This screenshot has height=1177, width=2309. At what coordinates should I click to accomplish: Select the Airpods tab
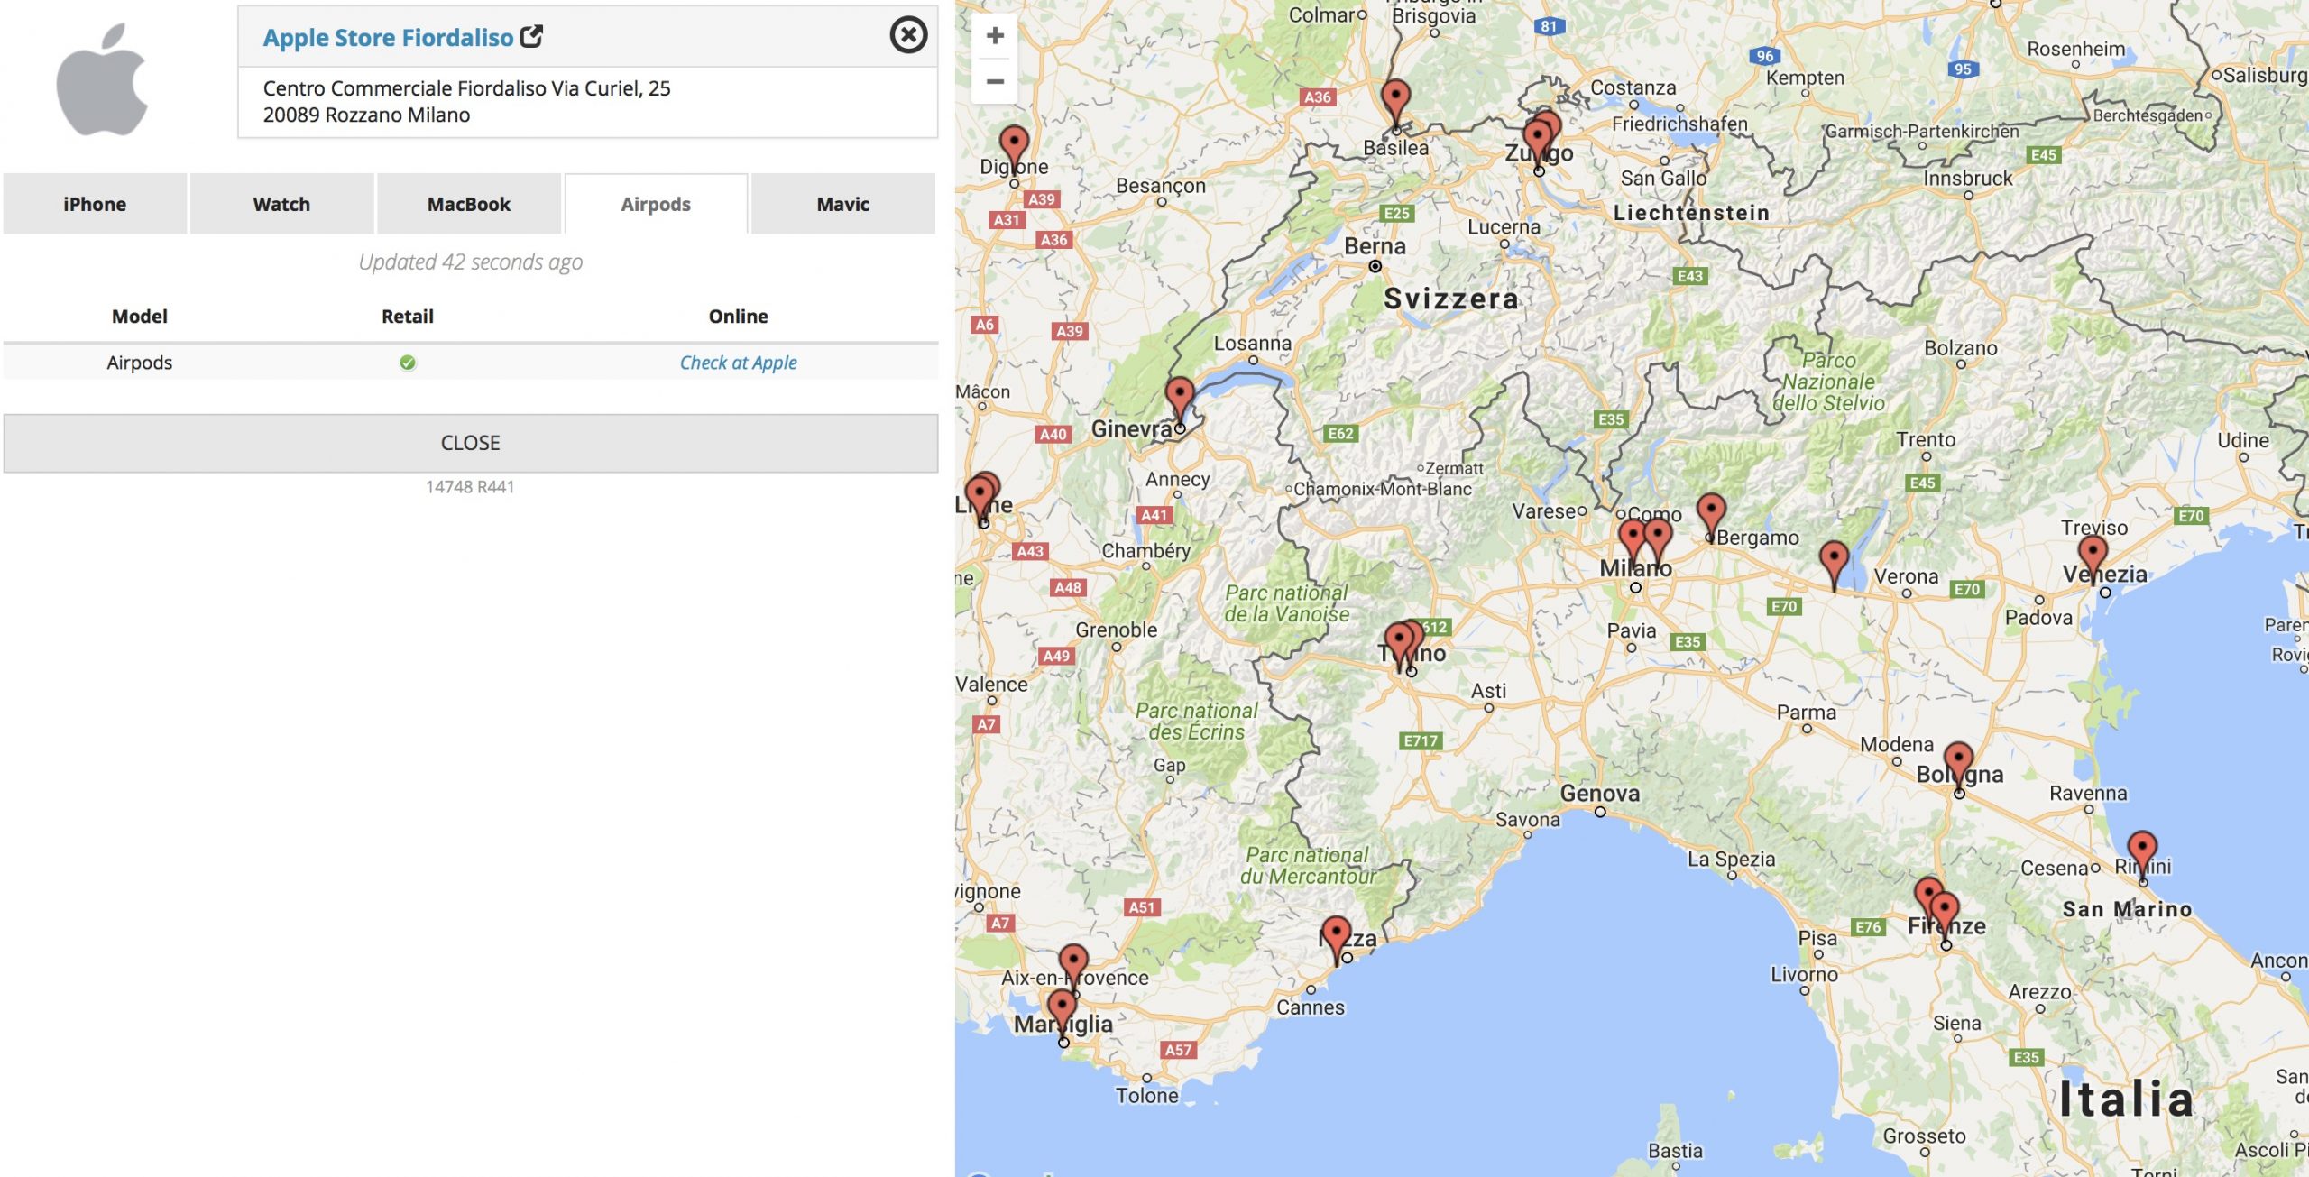point(656,204)
